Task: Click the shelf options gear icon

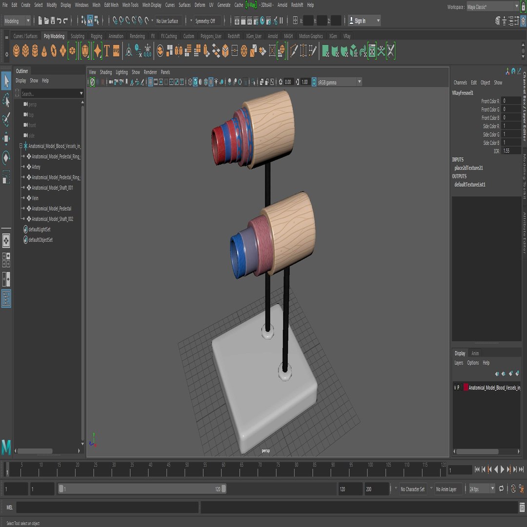Action: click(7, 54)
